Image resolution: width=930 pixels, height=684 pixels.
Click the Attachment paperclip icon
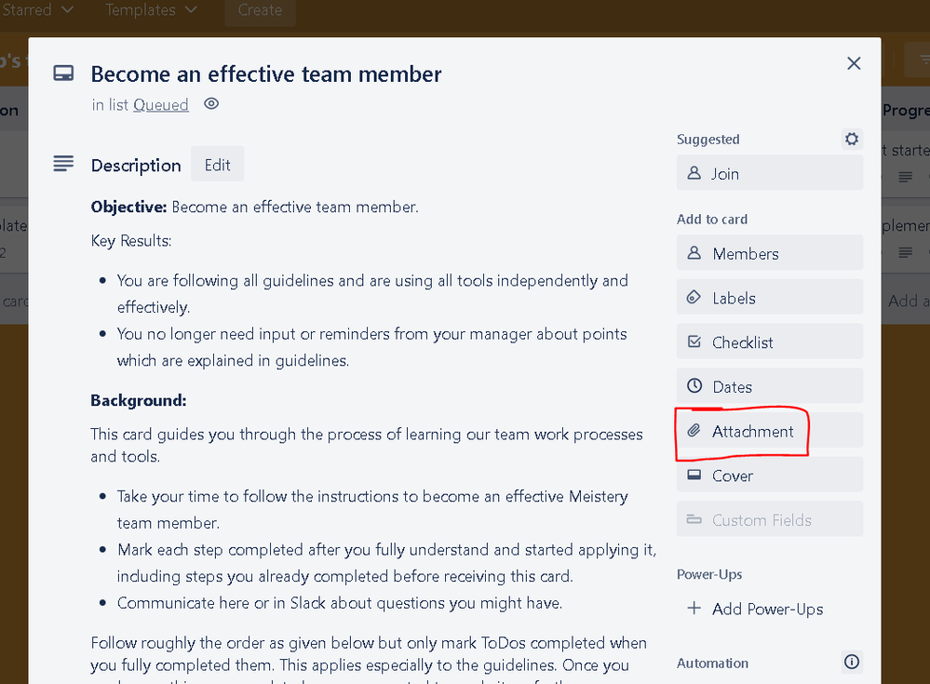(x=693, y=430)
